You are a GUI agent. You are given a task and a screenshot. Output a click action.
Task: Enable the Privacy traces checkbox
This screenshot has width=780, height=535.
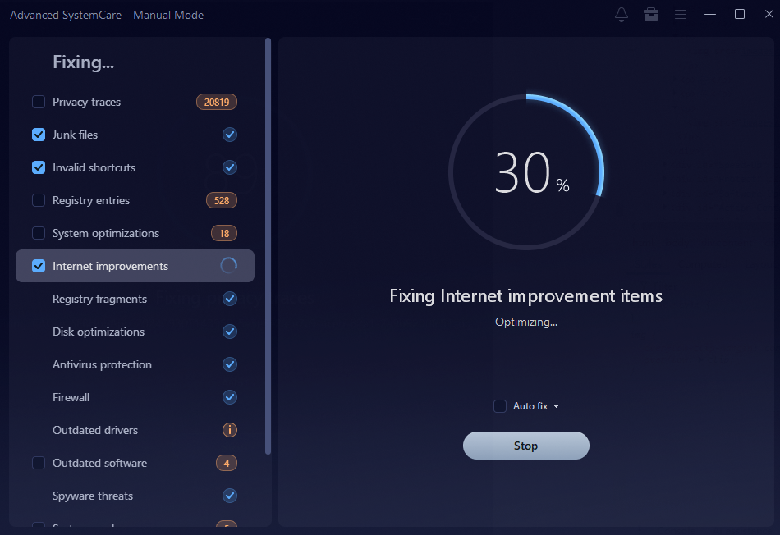pyautogui.click(x=39, y=102)
